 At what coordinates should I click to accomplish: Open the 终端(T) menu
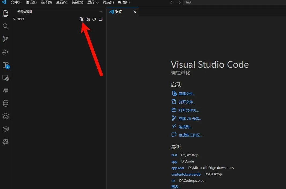click(x=108, y=2)
